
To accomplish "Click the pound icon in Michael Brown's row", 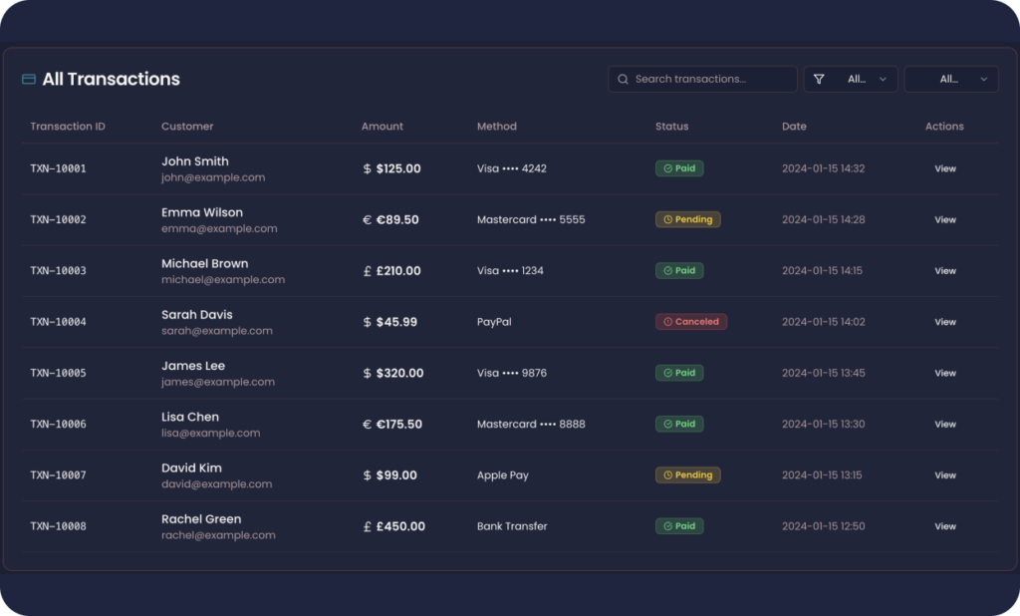I will point(367,271).
